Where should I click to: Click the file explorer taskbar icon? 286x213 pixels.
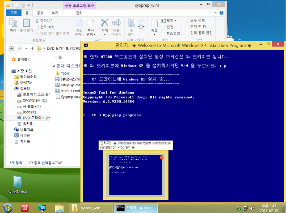pos(59,208)
